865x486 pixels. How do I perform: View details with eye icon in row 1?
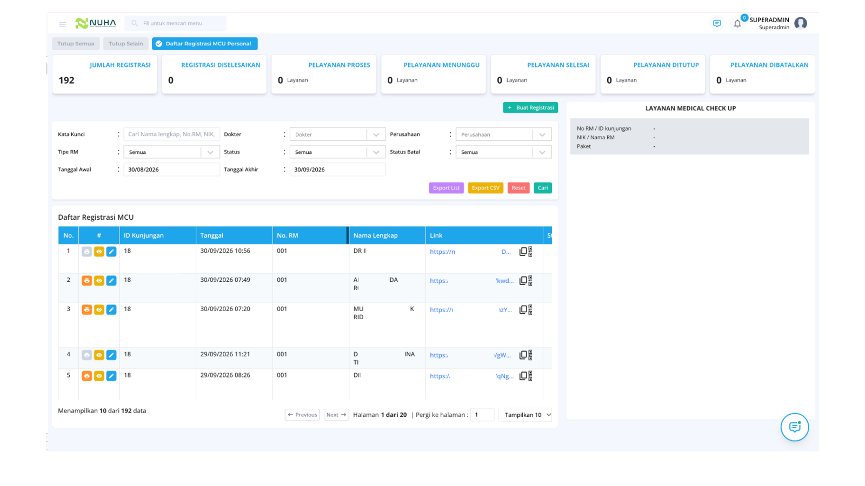[x=99, y=252]
